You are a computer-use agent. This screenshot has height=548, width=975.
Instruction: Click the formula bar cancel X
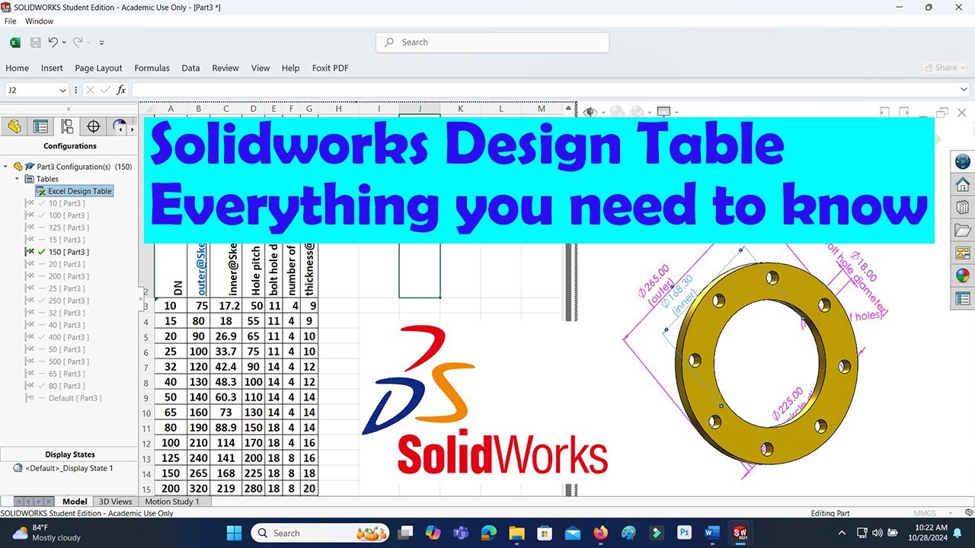[x=90, y=90]
